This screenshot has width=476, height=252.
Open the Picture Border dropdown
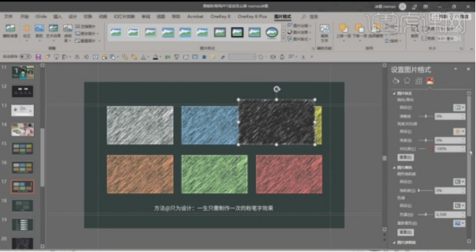coord(299,26)
